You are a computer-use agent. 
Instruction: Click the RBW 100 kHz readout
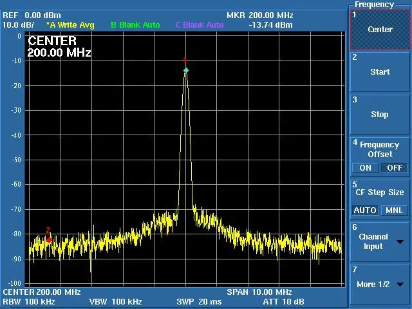tap(29, 301)
